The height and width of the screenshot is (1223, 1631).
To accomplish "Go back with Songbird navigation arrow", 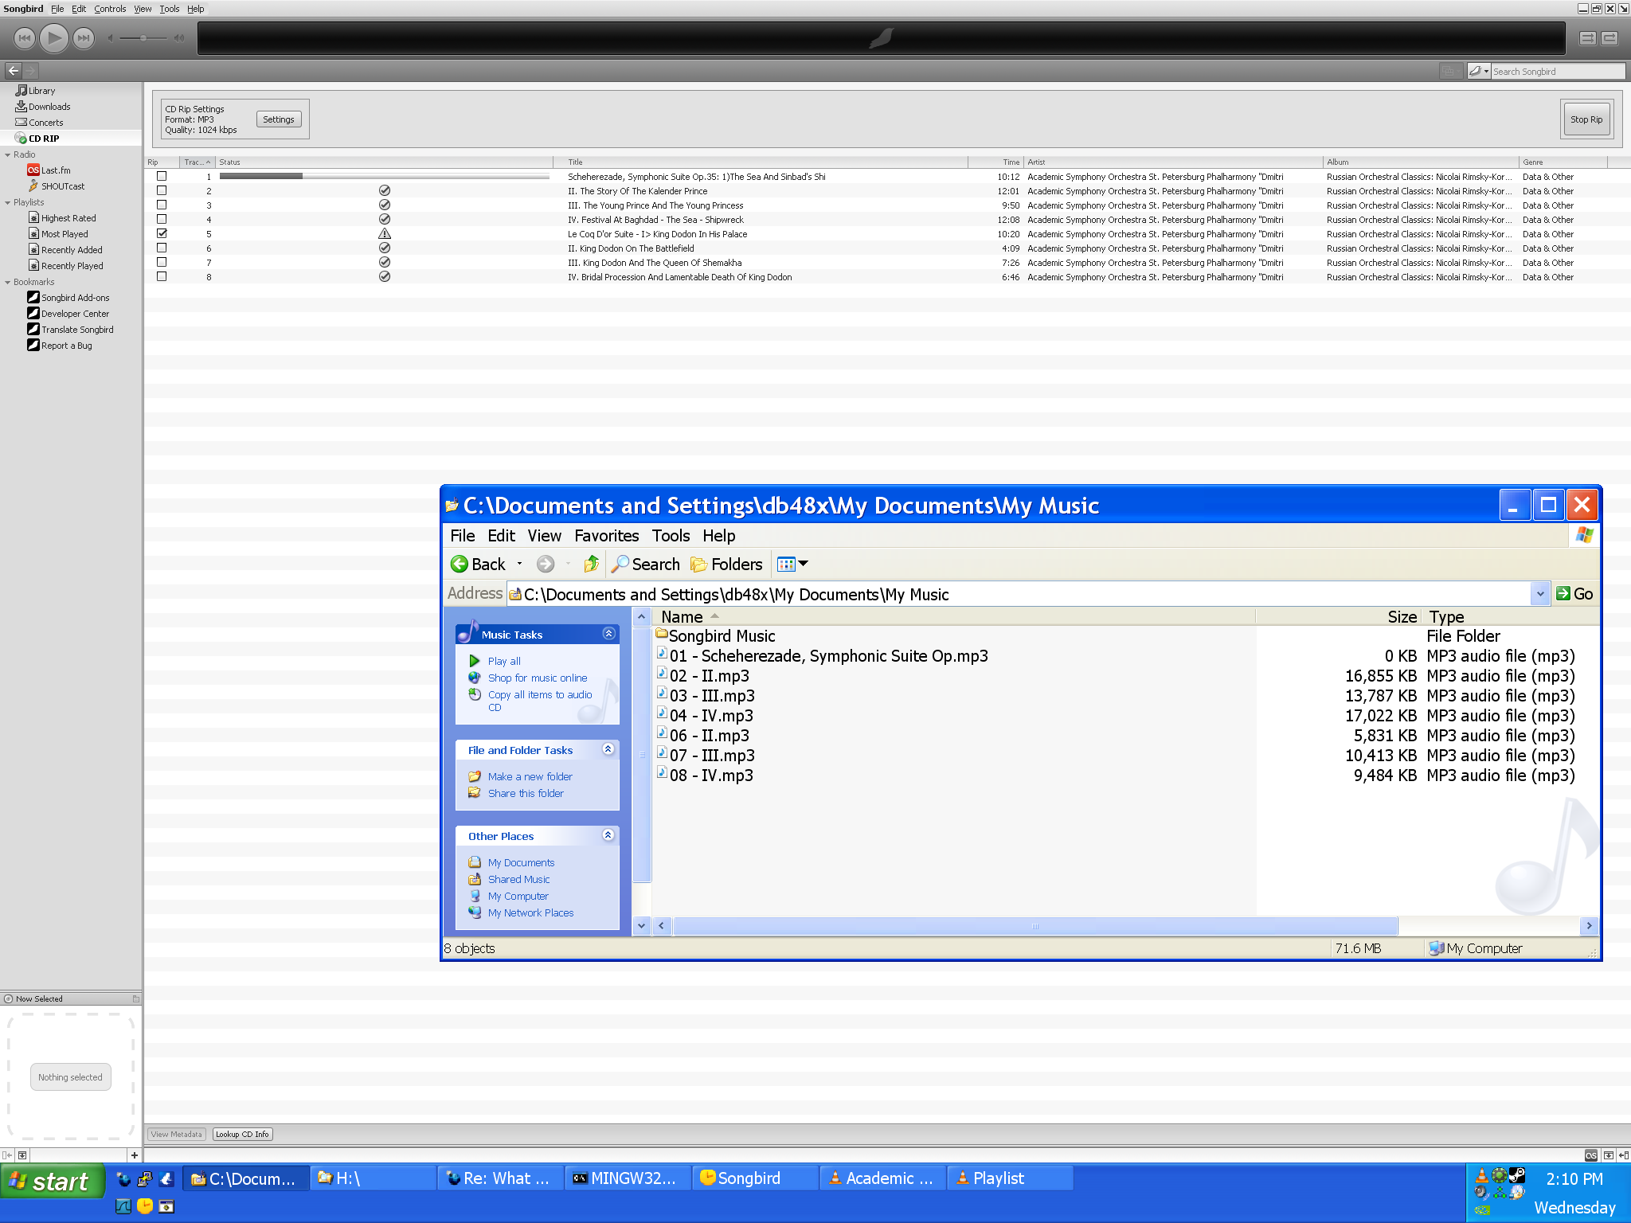I will click(14, 71).
